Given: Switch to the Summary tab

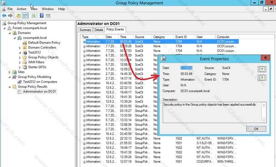Looking at the screenshot, I should pyautogui.click(x=85, y=30).
